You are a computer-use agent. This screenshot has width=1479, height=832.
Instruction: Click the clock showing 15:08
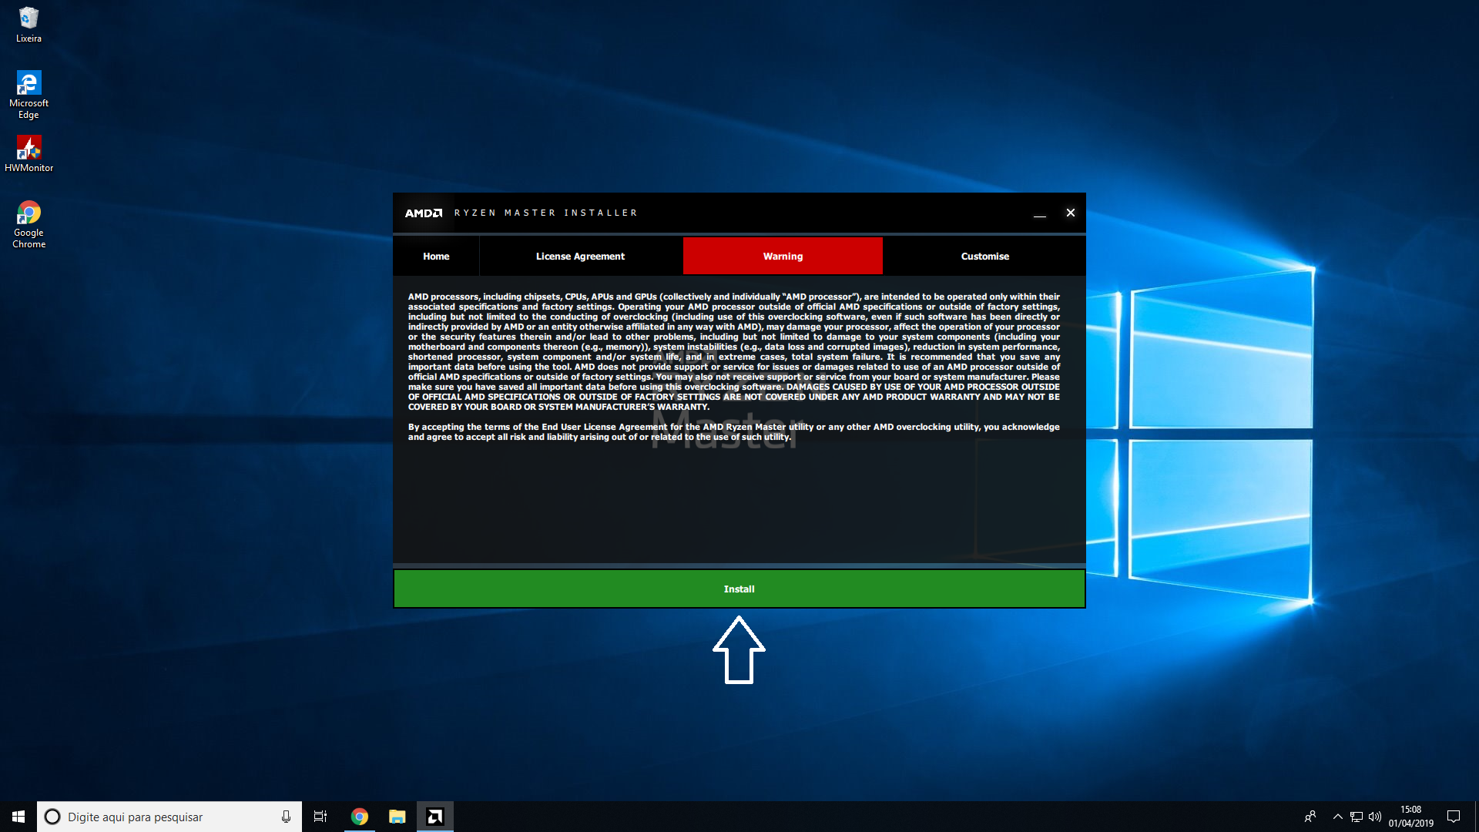coord(1410,817)
